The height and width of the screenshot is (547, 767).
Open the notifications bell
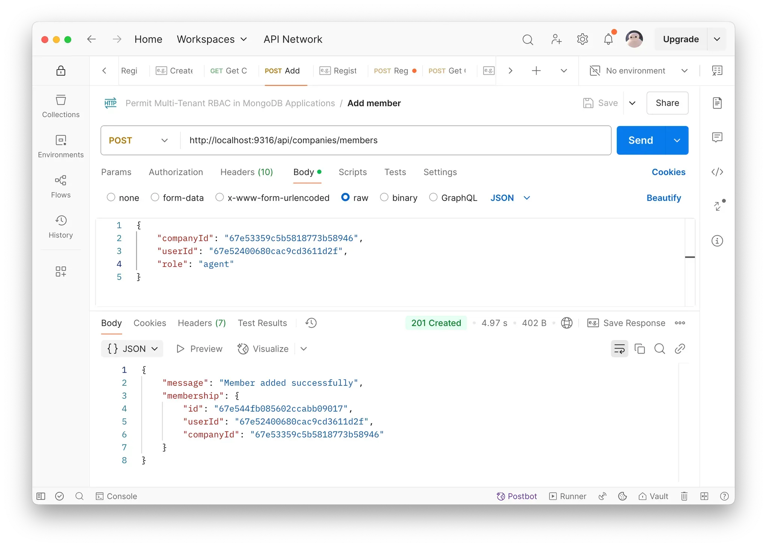(x=608, y=39)
